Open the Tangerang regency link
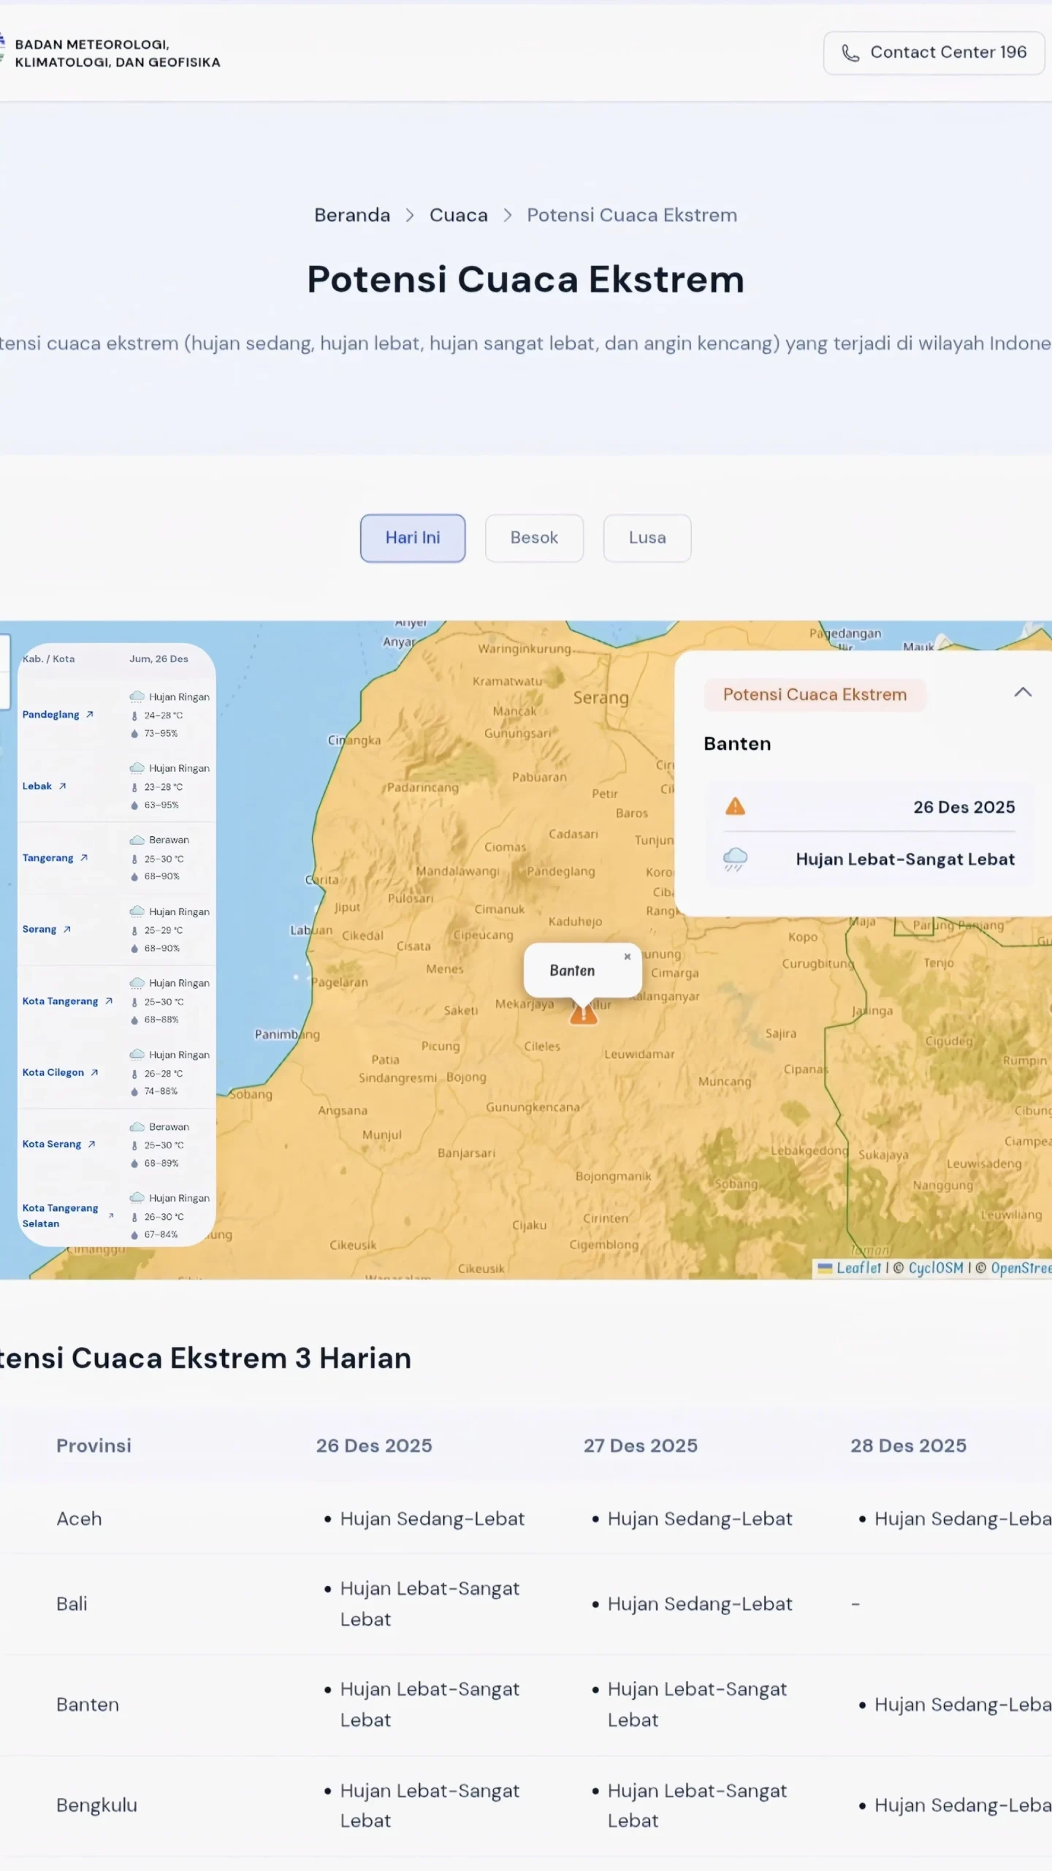Image resolution: width=1052 pixels, height=1871 pixels. (48, 857)
